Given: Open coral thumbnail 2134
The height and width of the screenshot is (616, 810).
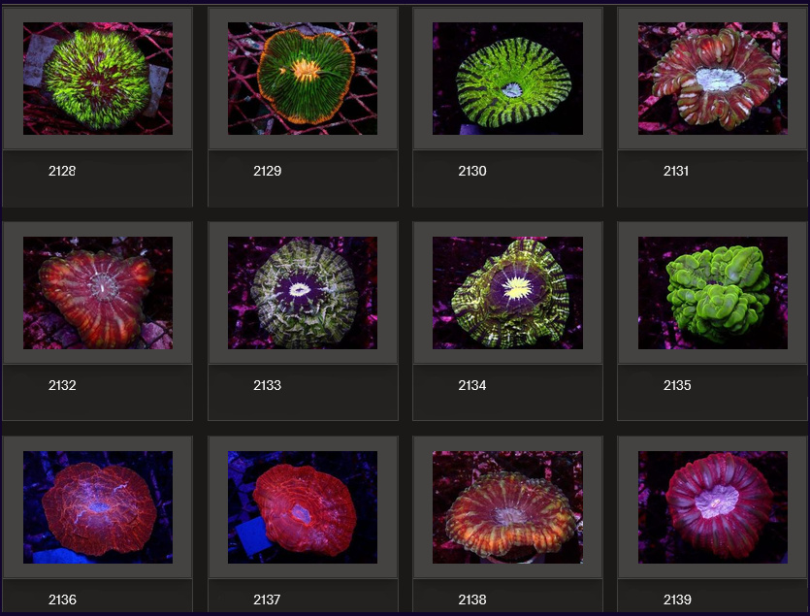Looking at the screenshot, I should [x=507, y=293].
